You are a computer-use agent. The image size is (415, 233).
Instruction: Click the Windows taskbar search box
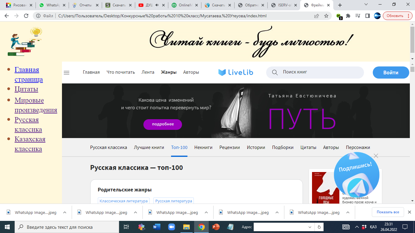67,227
